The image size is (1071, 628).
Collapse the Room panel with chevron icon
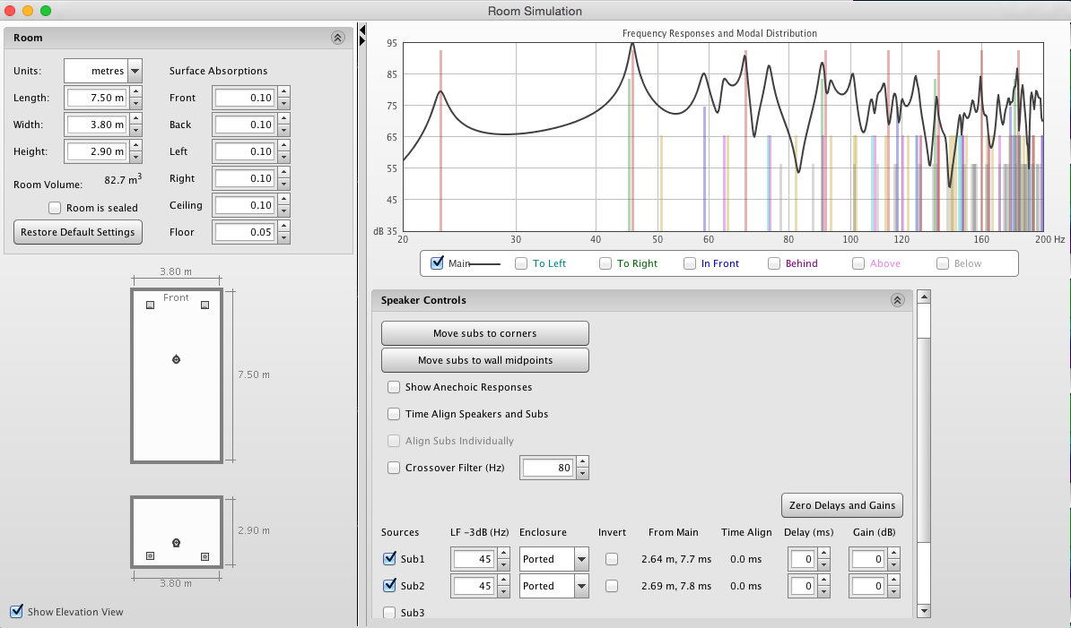coord(337,38)
